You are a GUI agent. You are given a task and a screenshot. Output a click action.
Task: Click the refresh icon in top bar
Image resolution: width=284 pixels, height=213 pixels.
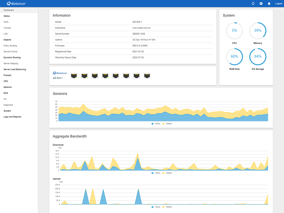point(253,4)
